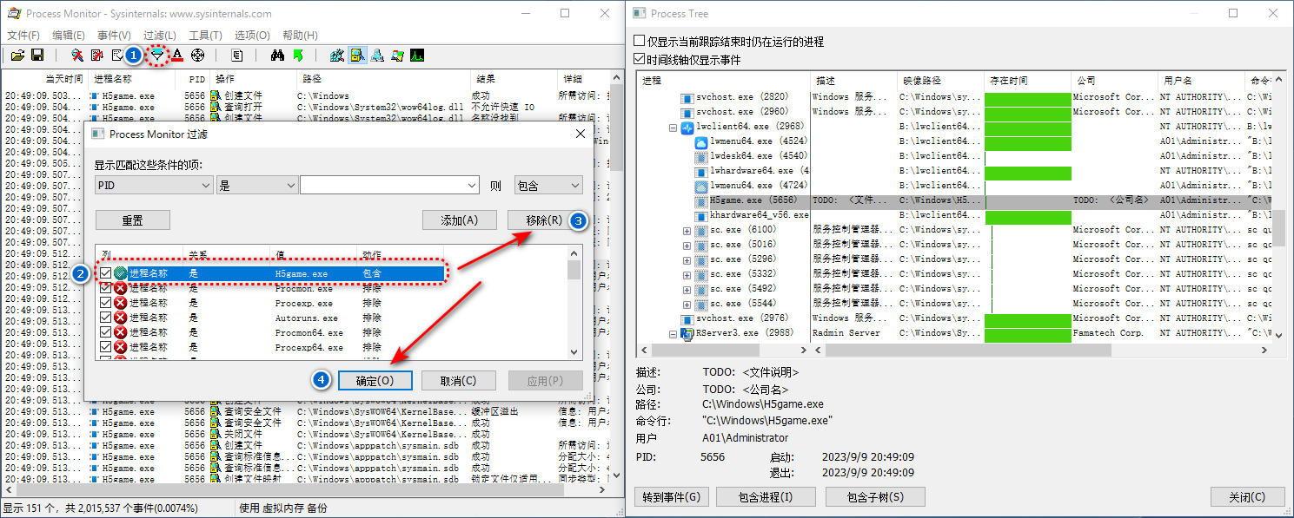Toggle Show Profiling Events graph icon
The width and height of the screenshot is (1294, 518).
point(417,56)
